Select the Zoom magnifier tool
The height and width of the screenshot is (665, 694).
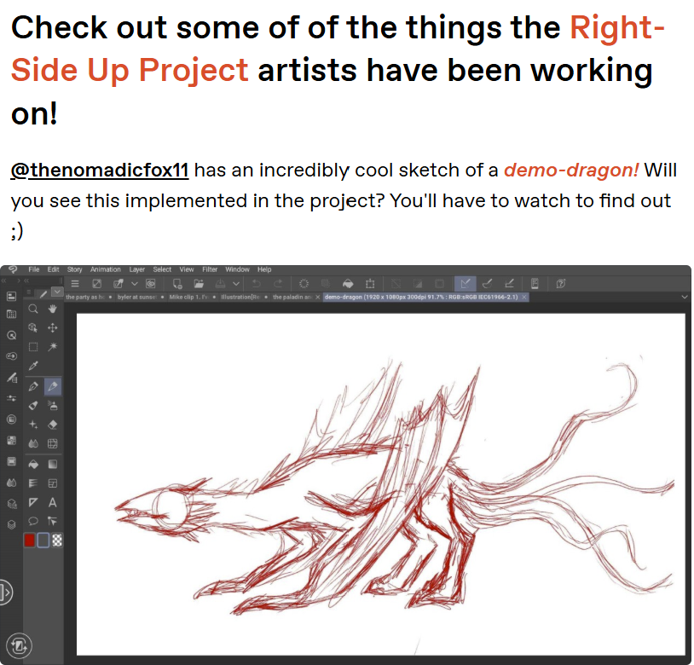click(33, 309)
